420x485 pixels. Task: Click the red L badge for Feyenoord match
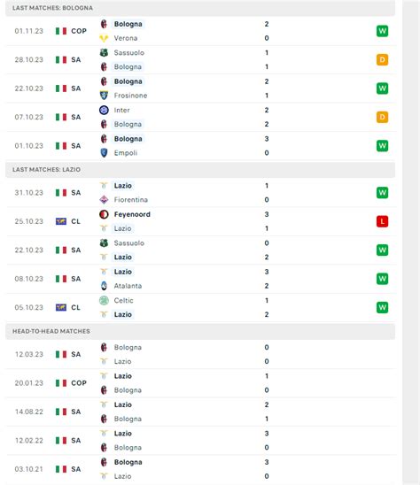tap(382, 221)
